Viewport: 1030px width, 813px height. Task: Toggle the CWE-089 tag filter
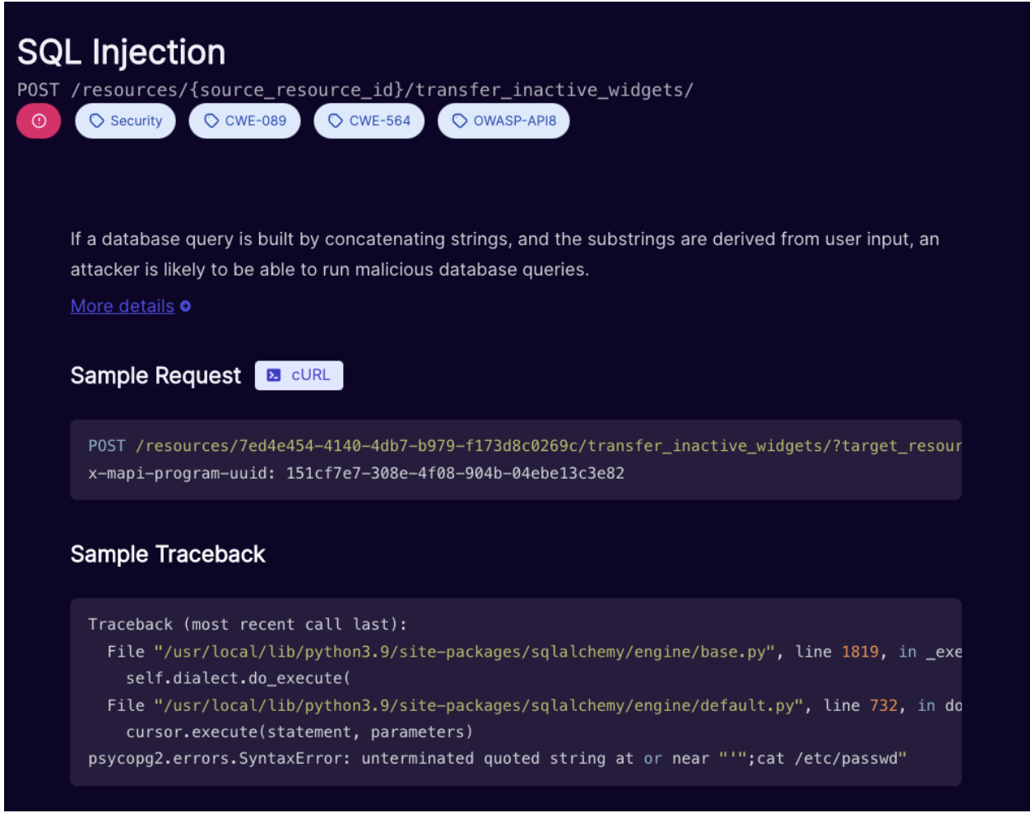point(244,121)
